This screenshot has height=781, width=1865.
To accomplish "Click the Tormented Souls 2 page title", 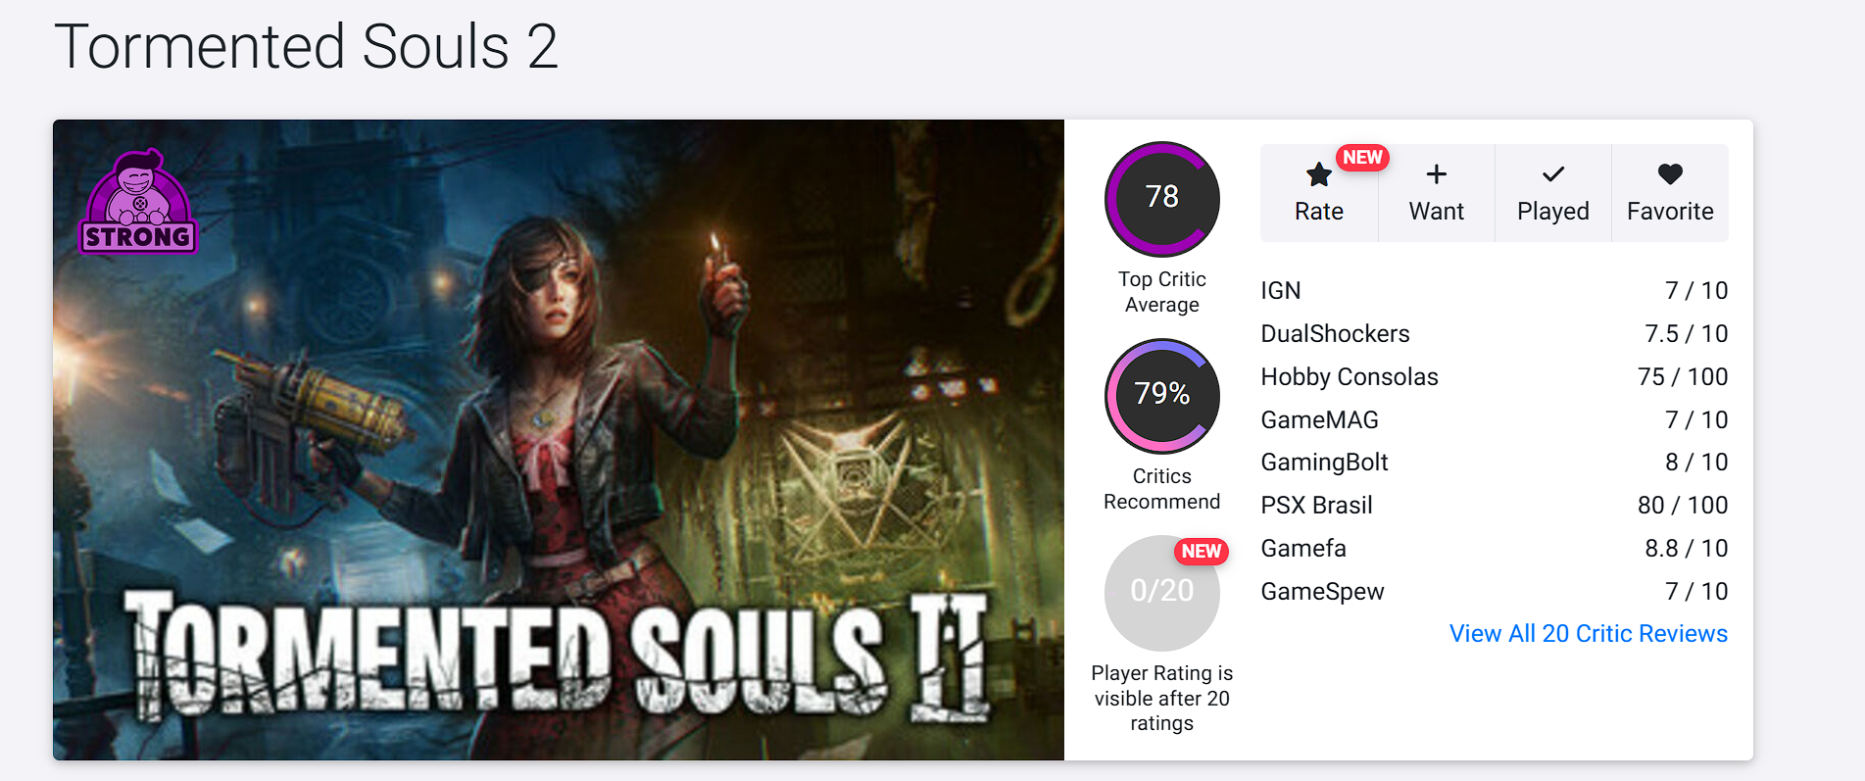I will coord(306,47).
